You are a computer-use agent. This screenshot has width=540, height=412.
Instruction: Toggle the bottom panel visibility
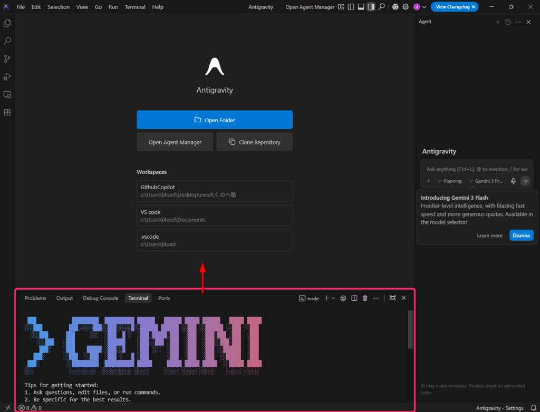click(x=361, y=7)
